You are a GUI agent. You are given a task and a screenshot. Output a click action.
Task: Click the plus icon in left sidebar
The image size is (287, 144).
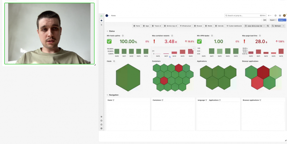tap(102, 25)
